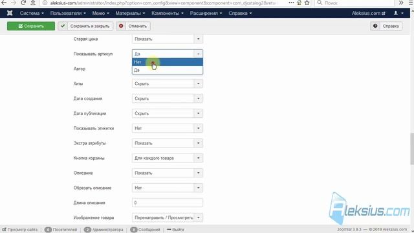Open Описание dropdown
The image size is (414, 233).
pyautogui.click(x=168, y=173)
